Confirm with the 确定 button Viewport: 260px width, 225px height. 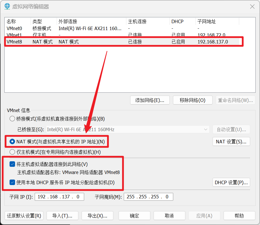134,216
